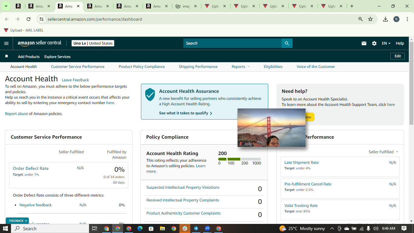Select the Account Health tab
Screen dimensions: 414x233
point(24,67)
